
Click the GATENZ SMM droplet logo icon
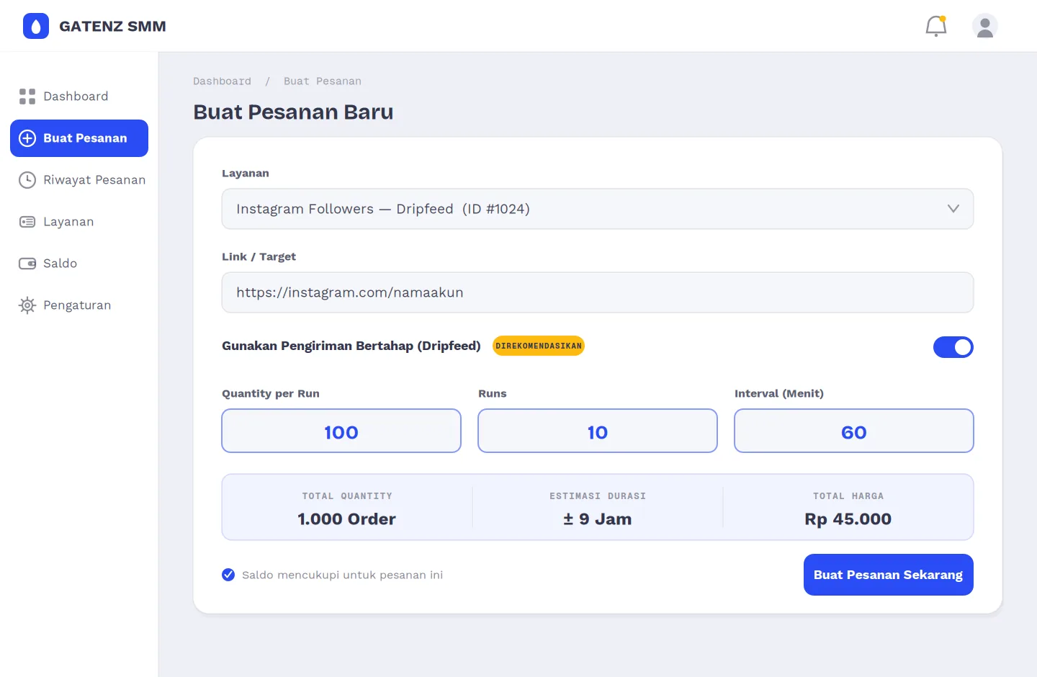[36, 26]
